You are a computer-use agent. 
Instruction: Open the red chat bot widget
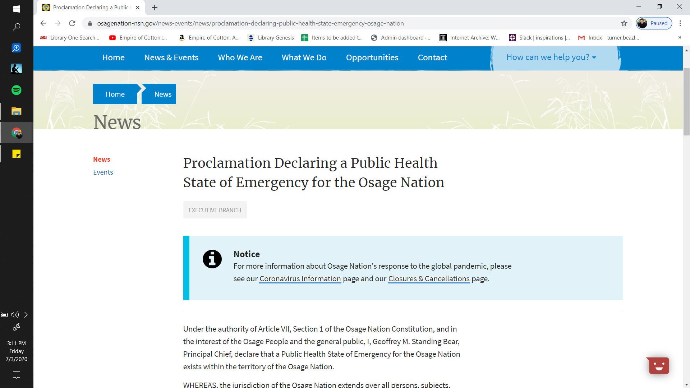point(658,366)
